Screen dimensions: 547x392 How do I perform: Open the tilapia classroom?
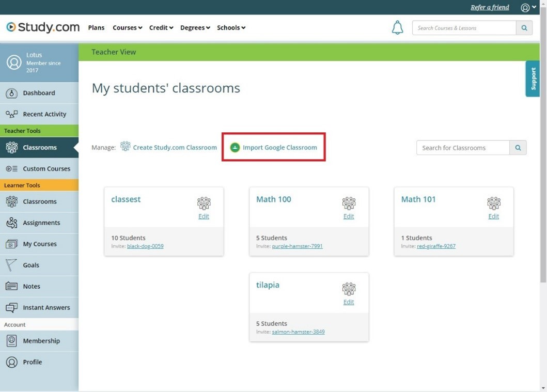coord(268,285)
